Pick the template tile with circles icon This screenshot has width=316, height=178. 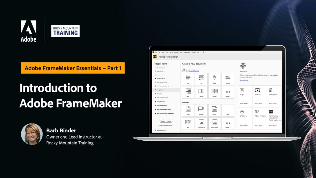coord(201,123)
